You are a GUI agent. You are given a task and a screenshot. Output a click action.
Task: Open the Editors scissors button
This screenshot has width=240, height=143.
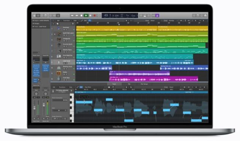click(58, 16)
